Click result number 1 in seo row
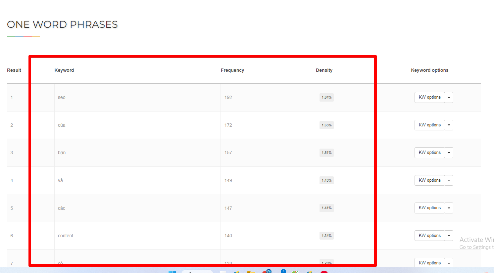The height and width of the screenshot is (273, 494). (12, 97)
